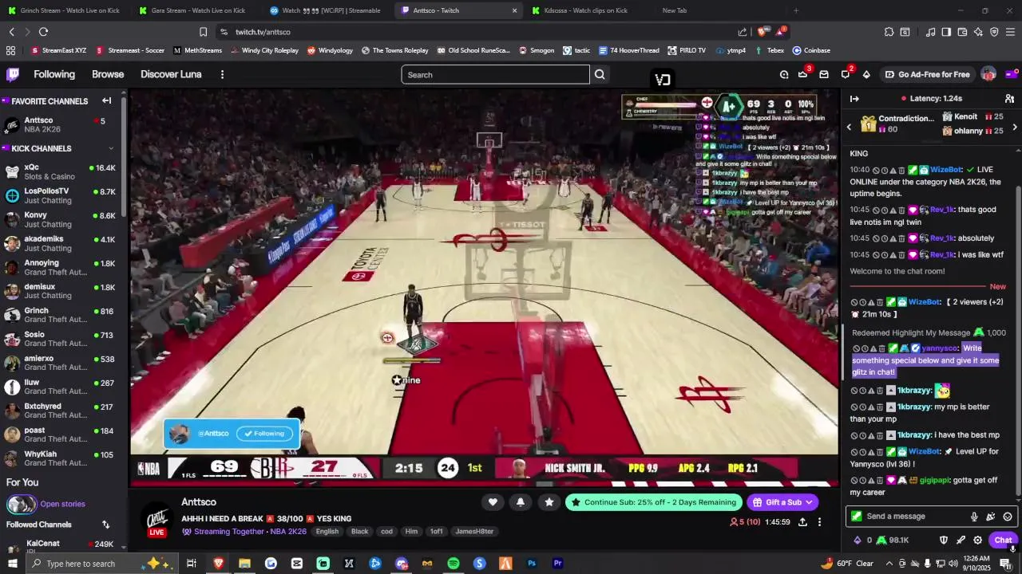Viewport: 1022px width, 574px height.
Task: Bookmark this page icon in address bar
Action: (203, 32)
